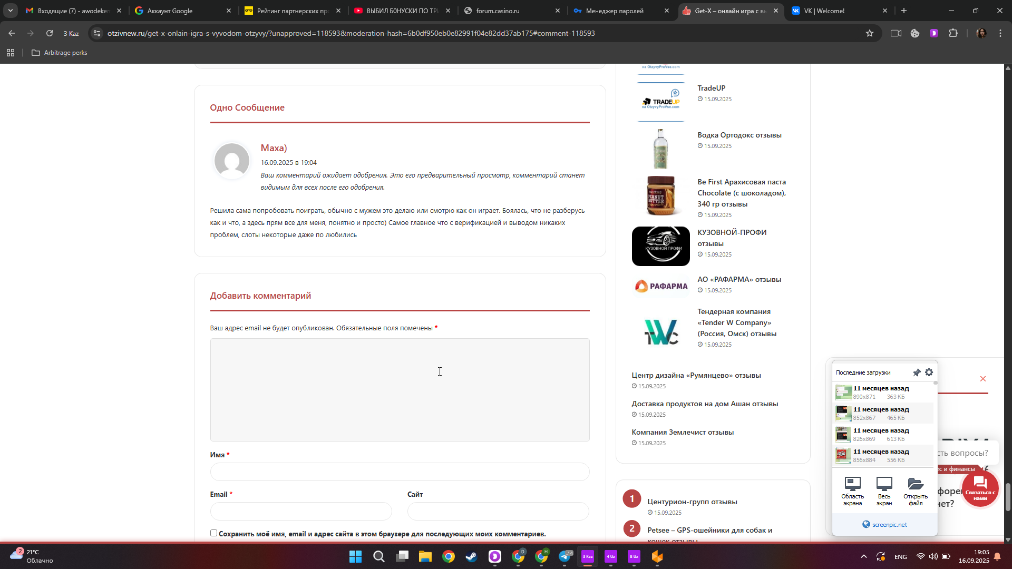
Task: Show hidden system tray icons
Action: click(863, 556)
